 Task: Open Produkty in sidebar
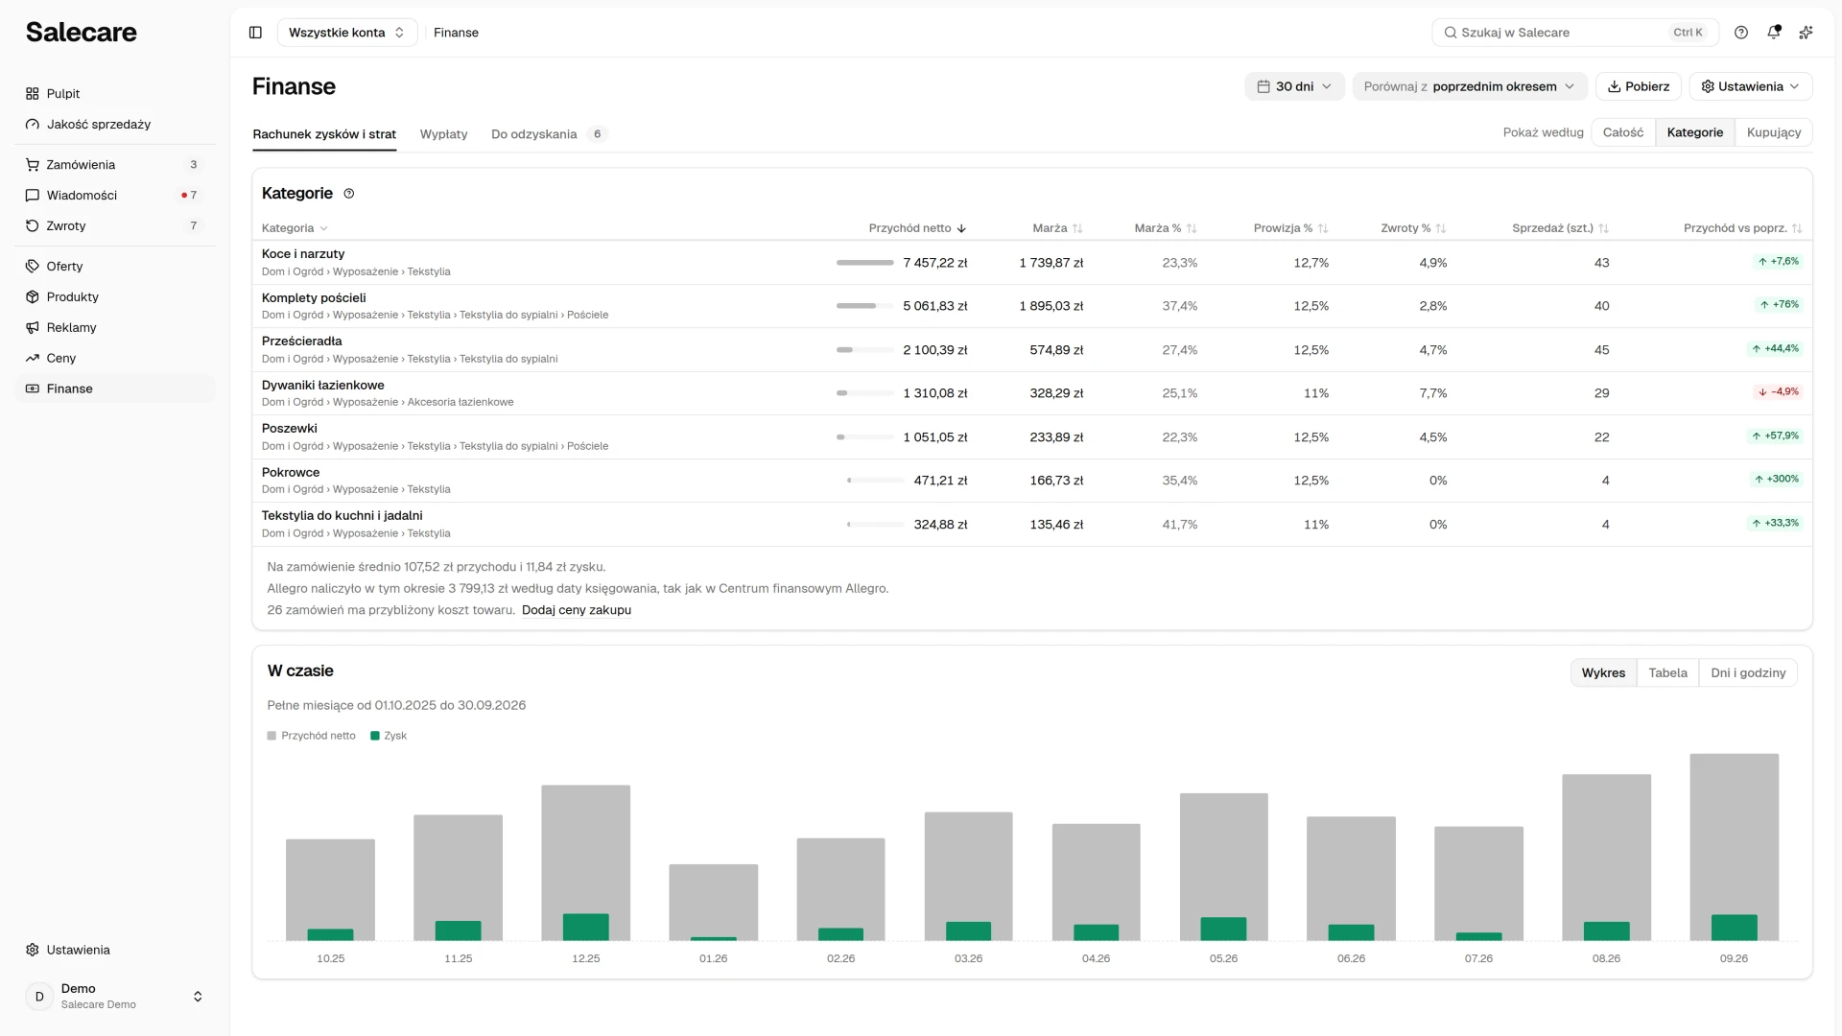click(x=115, y=297)
